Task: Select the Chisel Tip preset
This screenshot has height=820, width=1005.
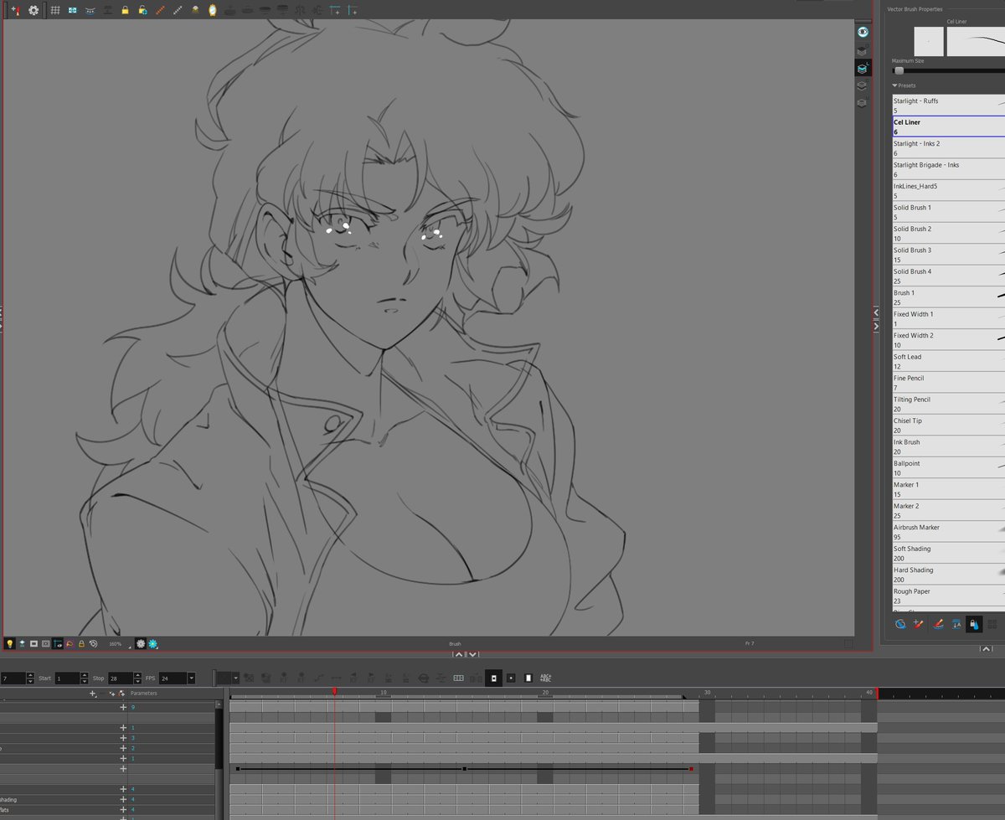Action: [x=948, y=425]
